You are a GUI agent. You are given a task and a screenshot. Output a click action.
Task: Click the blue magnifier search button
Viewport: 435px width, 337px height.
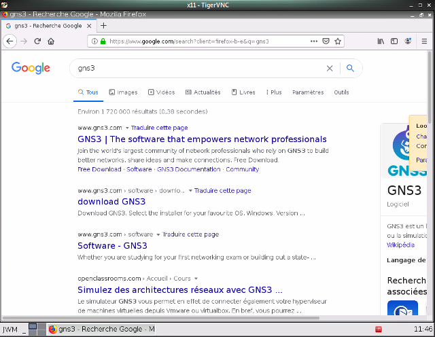[x=351, y=68]
